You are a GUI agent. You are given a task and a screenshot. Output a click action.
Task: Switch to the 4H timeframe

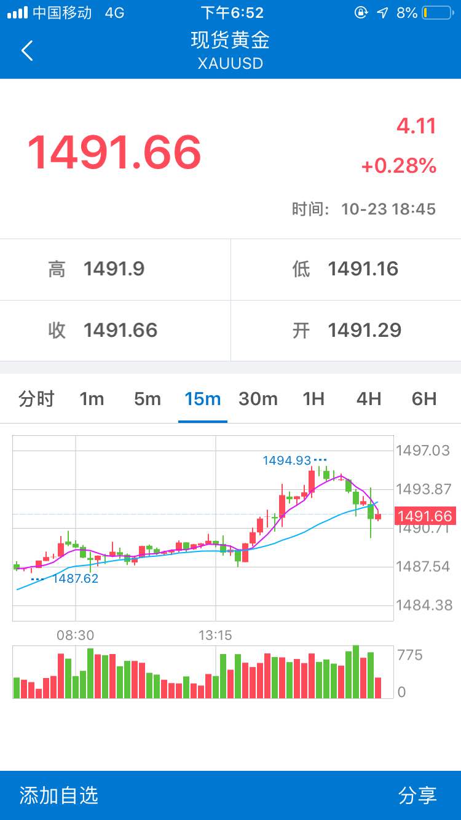coord(369,399)
